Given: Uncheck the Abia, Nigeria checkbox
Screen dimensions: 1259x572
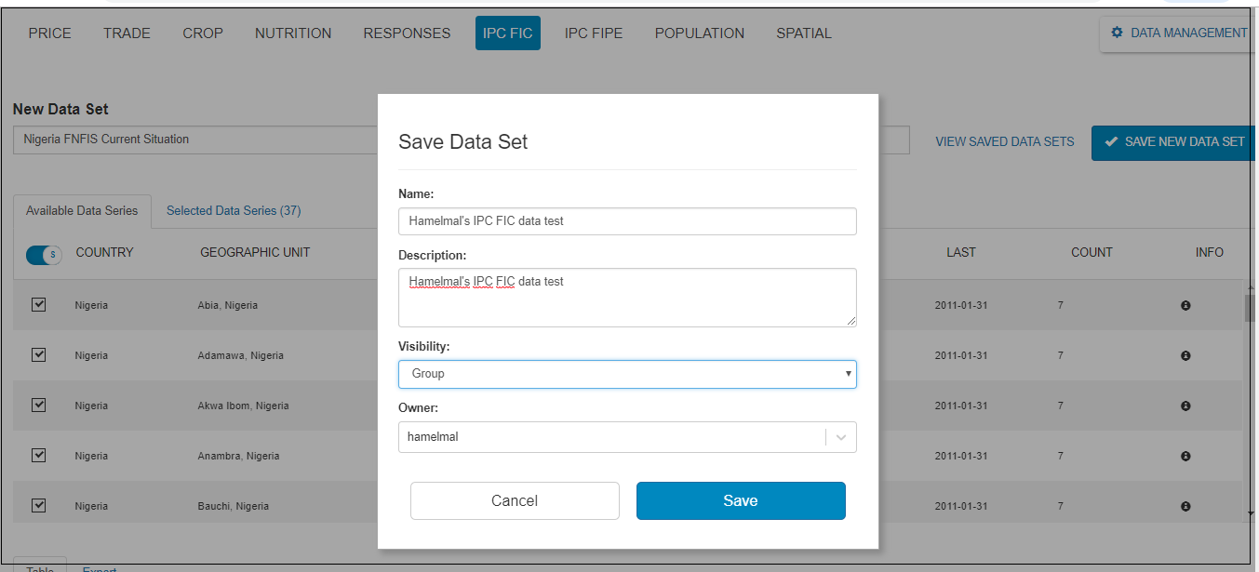Looking at the screenshot, I should 39,304.
